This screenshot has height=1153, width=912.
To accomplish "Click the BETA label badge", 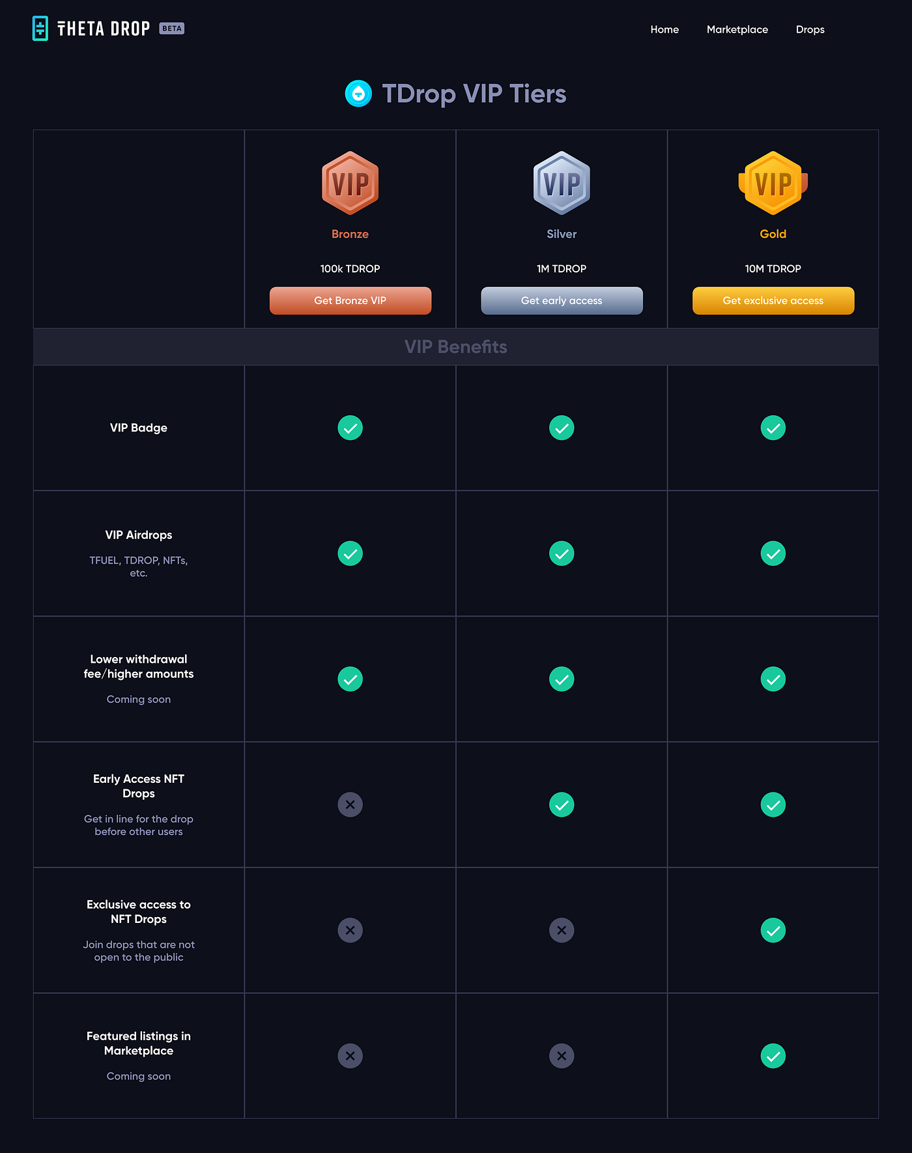I will click(172, 29).
